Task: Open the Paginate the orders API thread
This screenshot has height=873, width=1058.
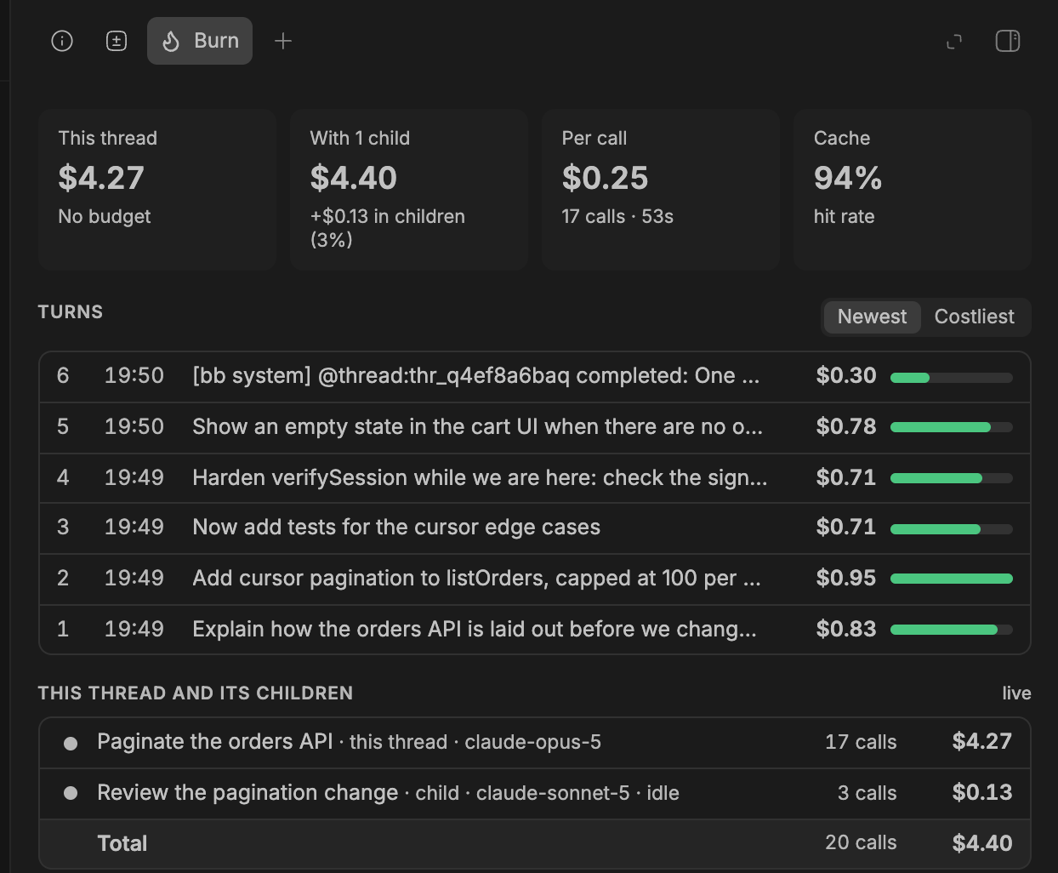Action: (x=535, y=743)
